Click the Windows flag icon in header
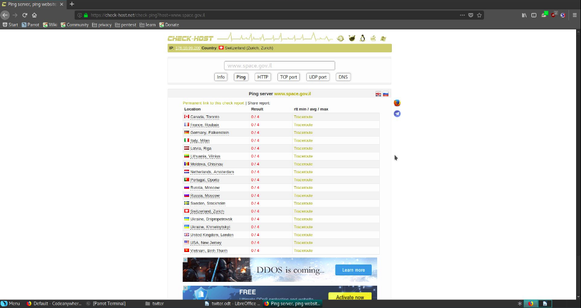 (x=384, y=39)
